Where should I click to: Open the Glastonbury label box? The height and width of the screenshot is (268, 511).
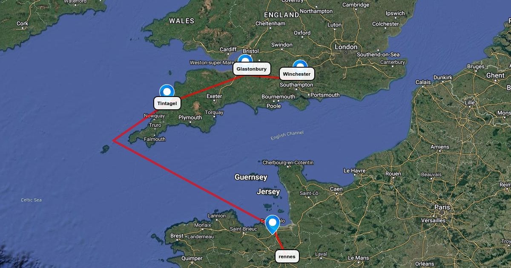tap(252, 68)
